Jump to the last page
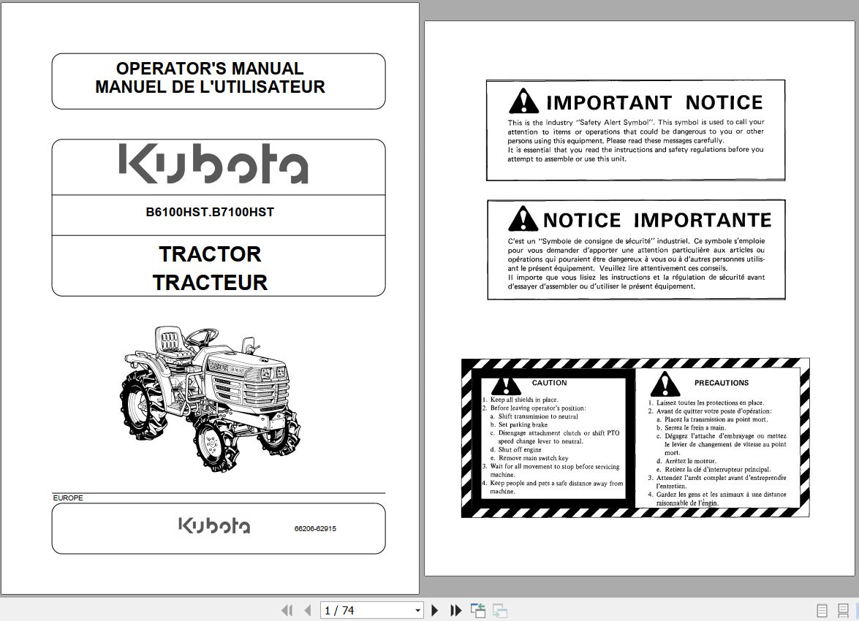859x621 pixels. click(x=455, y=610)
